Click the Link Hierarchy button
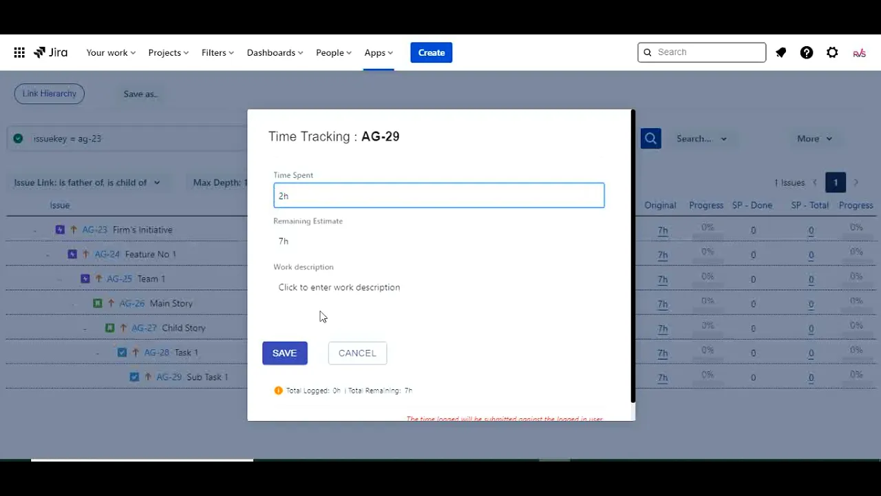 point(50,94)
